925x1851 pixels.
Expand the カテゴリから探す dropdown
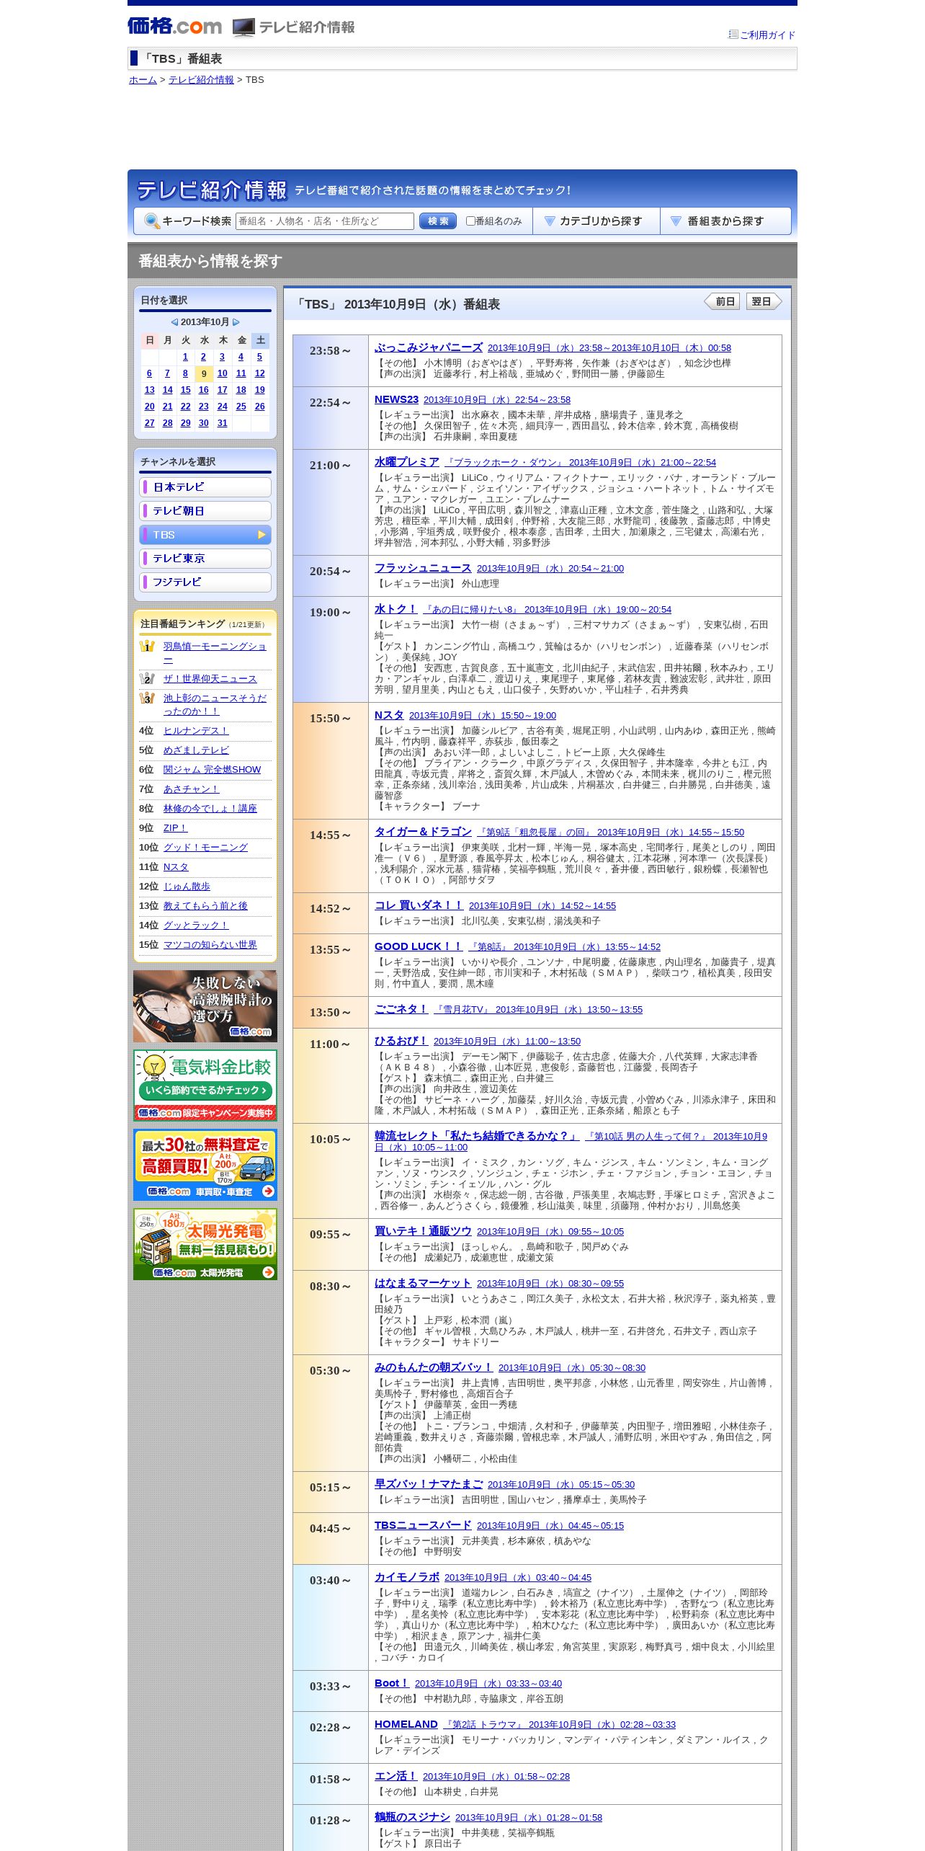pos(596,221)
